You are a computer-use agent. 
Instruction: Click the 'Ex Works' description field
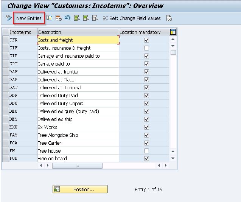(x=78, y=127)
